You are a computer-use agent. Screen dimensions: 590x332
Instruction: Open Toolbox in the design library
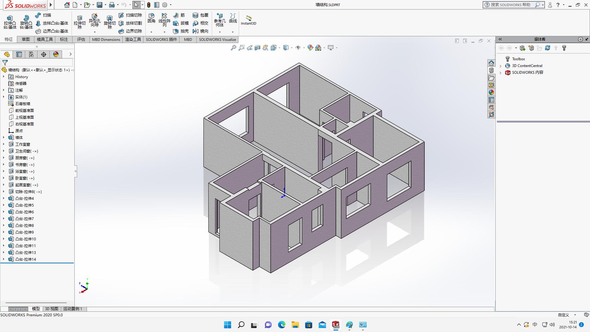518,59
